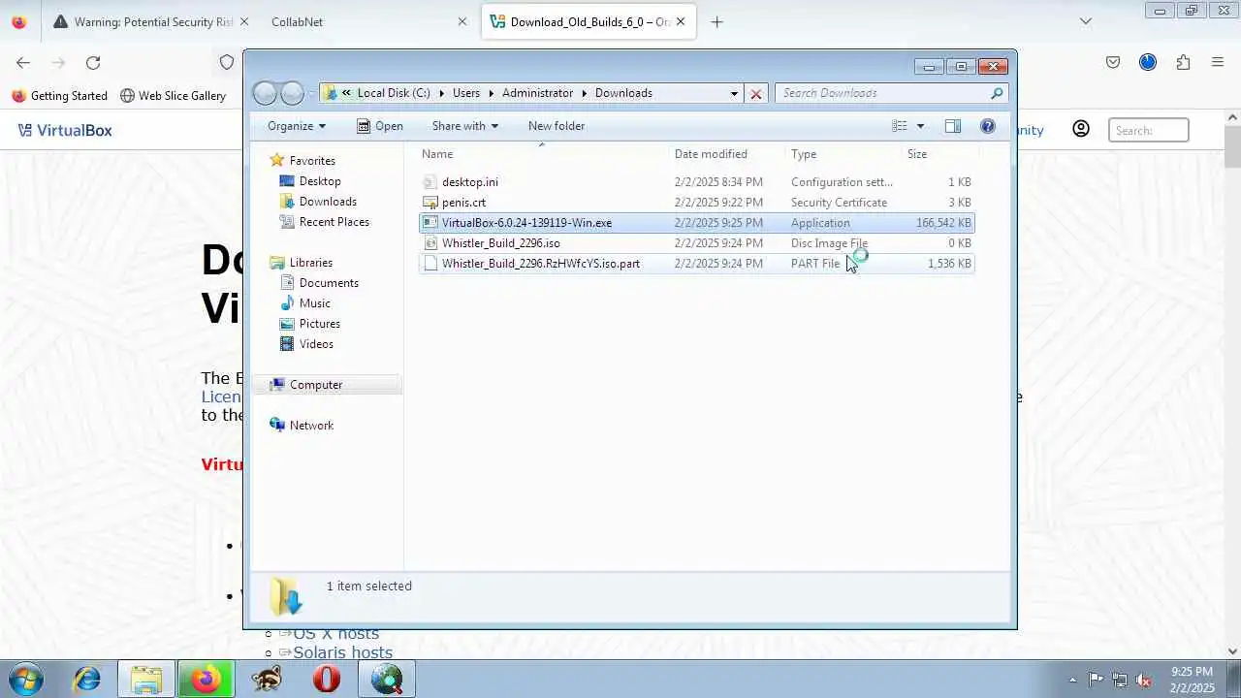Click the VirtualBox site Search field
This screenshot has width=1241, height=698.
[1149, 130]
